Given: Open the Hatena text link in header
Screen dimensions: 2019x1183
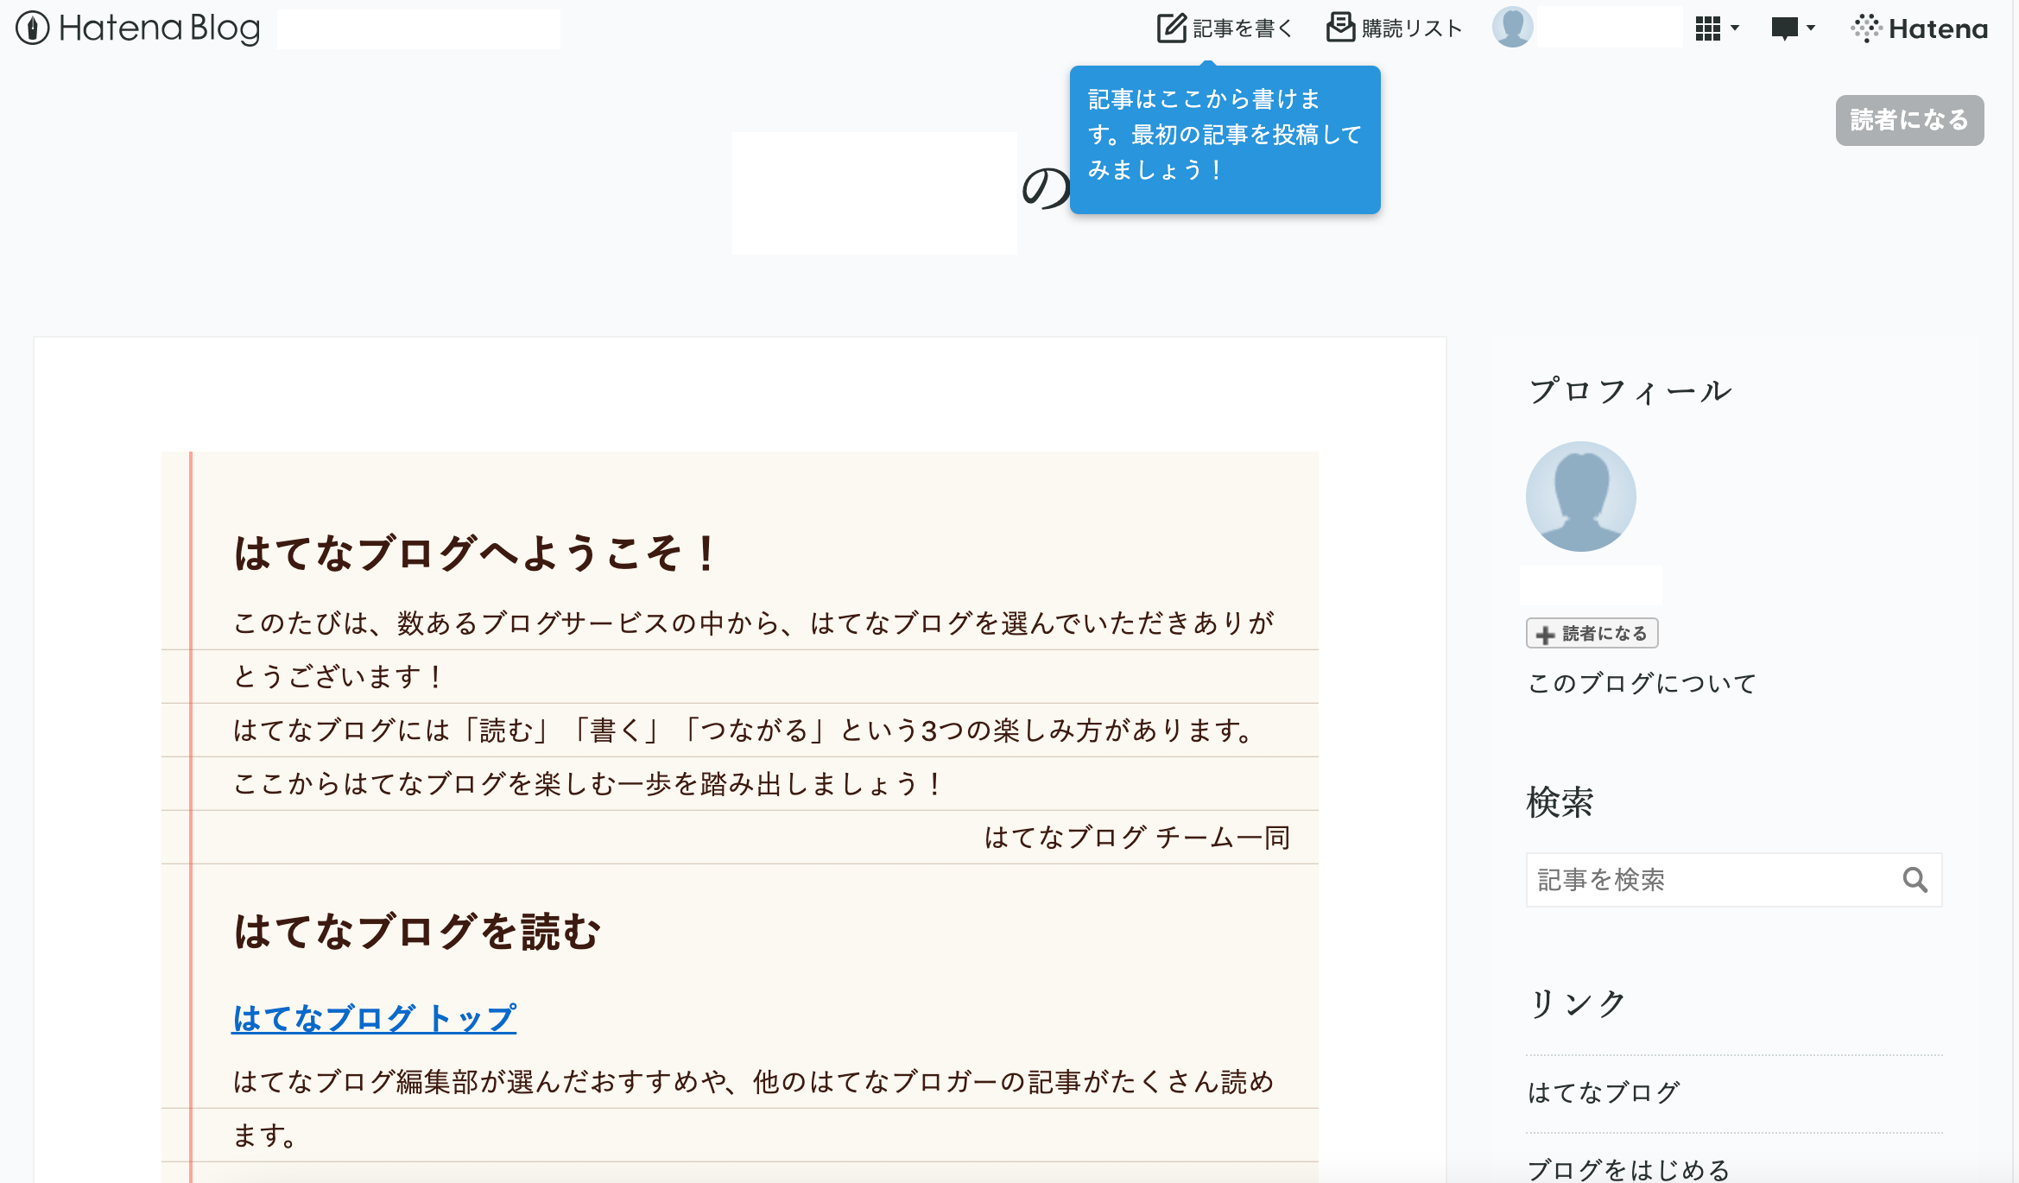Looking at the screenshot, I should (x=1938, y=29).
